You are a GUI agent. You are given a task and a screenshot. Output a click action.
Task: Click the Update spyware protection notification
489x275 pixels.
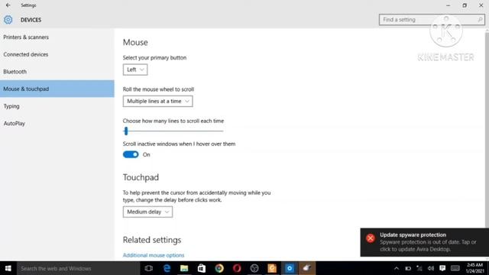pyautogui.click(x=425, y=242)
